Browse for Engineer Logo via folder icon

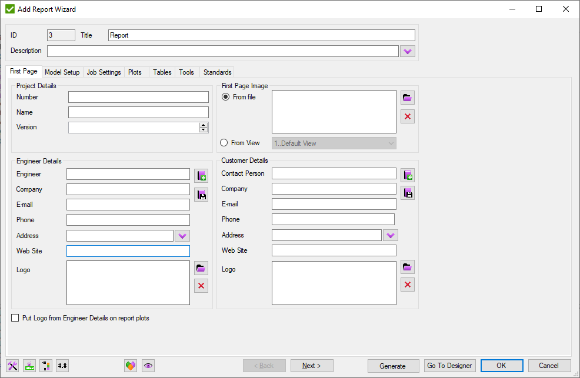[x=201, y=267]
